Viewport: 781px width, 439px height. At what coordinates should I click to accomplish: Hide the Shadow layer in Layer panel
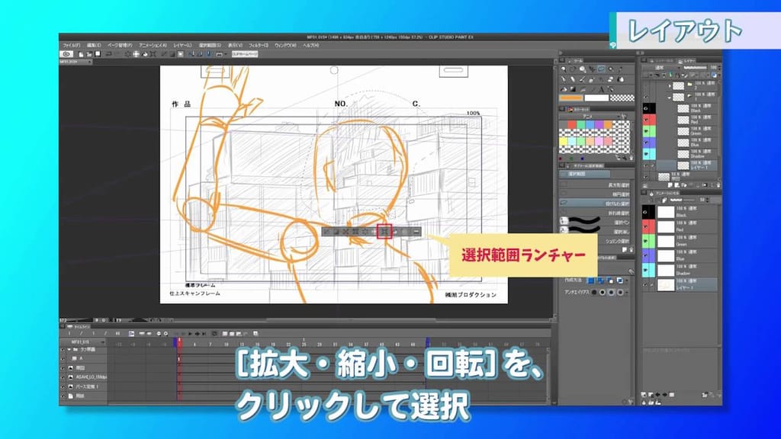647,154
